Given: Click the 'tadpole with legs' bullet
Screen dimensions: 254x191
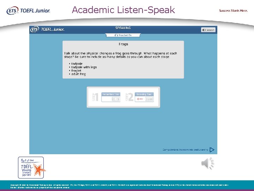Looking at the screenshot, I should pos(84,67).
